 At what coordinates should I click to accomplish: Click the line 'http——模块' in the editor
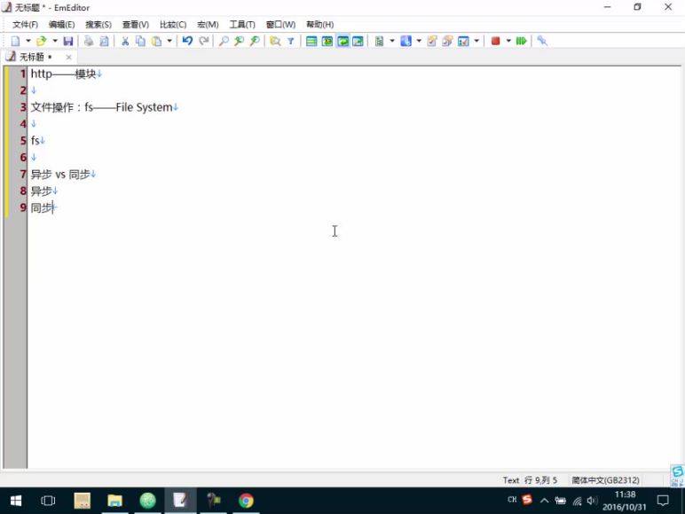[63, 74]
